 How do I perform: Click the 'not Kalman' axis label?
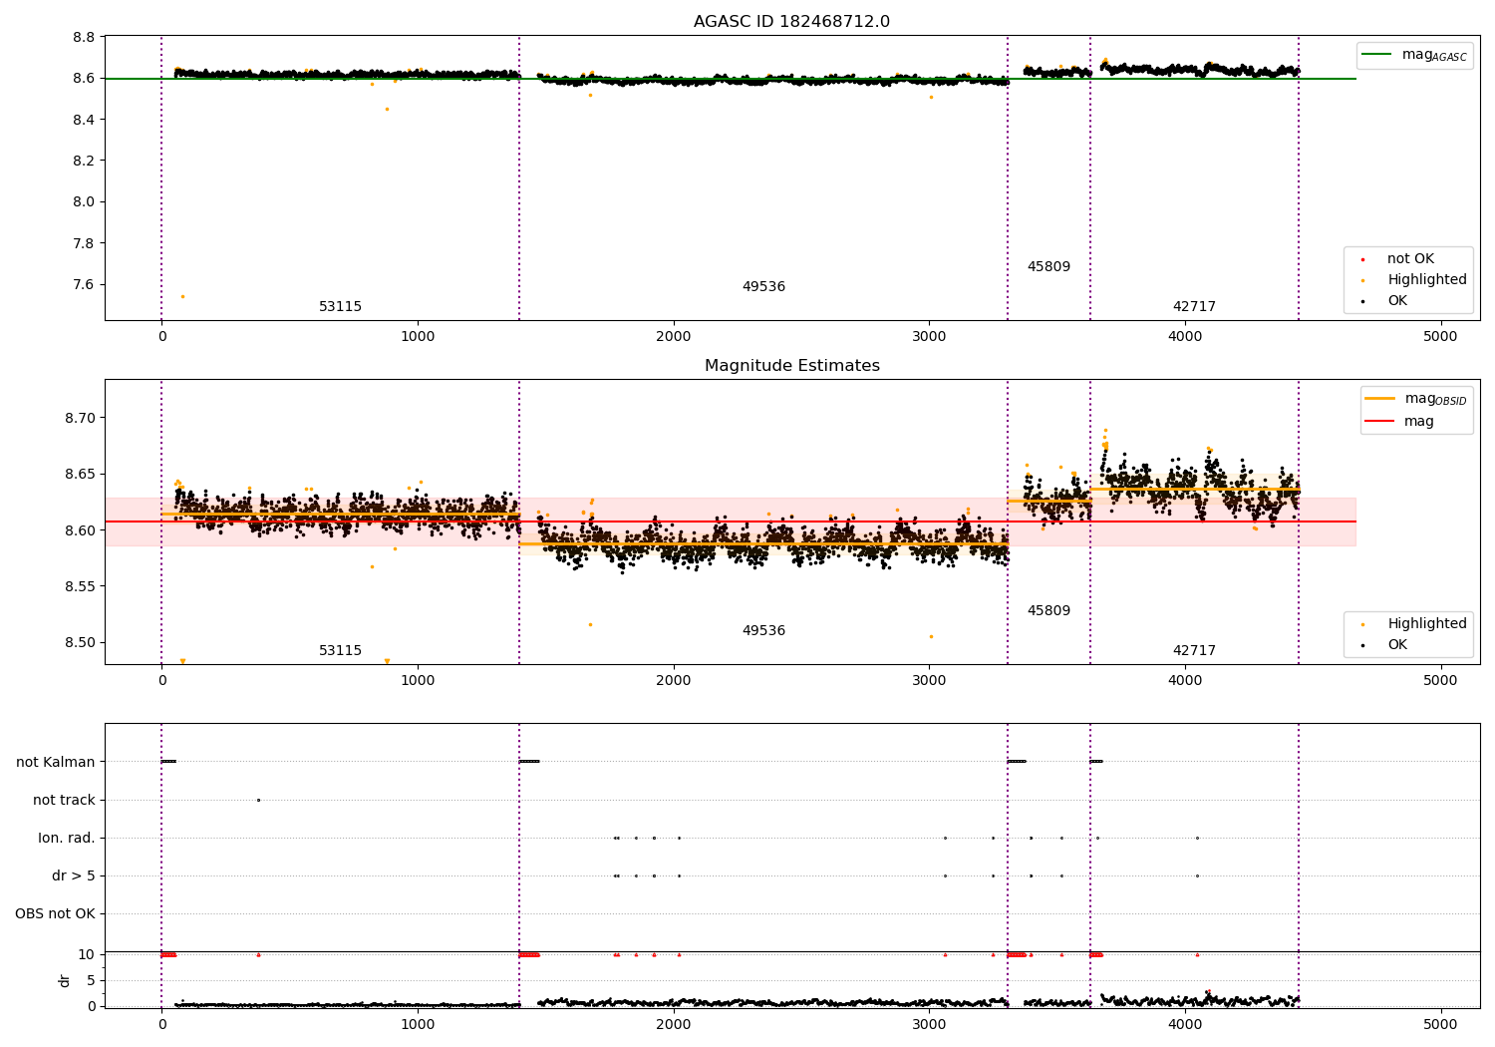(x=56, y=763)
